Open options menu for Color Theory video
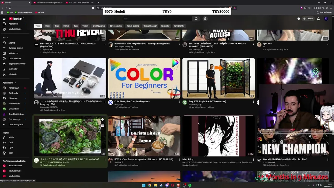 coord(179,102)
